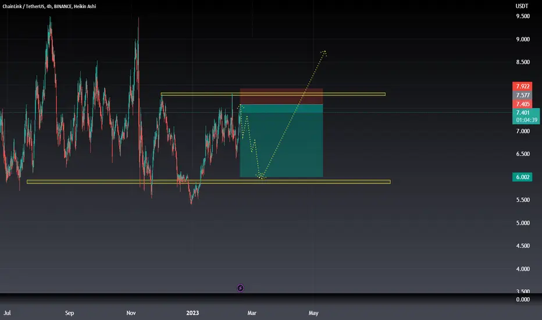The image size is (542, 320).
Task: Click the 9.500 price axis value
Action: [523, 16]
